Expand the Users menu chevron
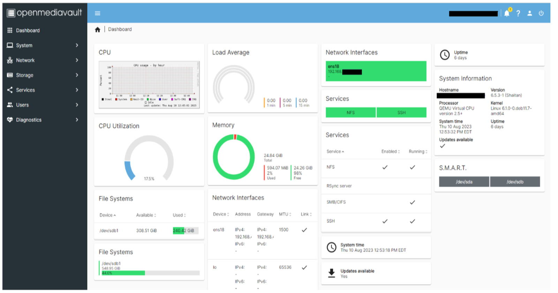 point(77,105)
